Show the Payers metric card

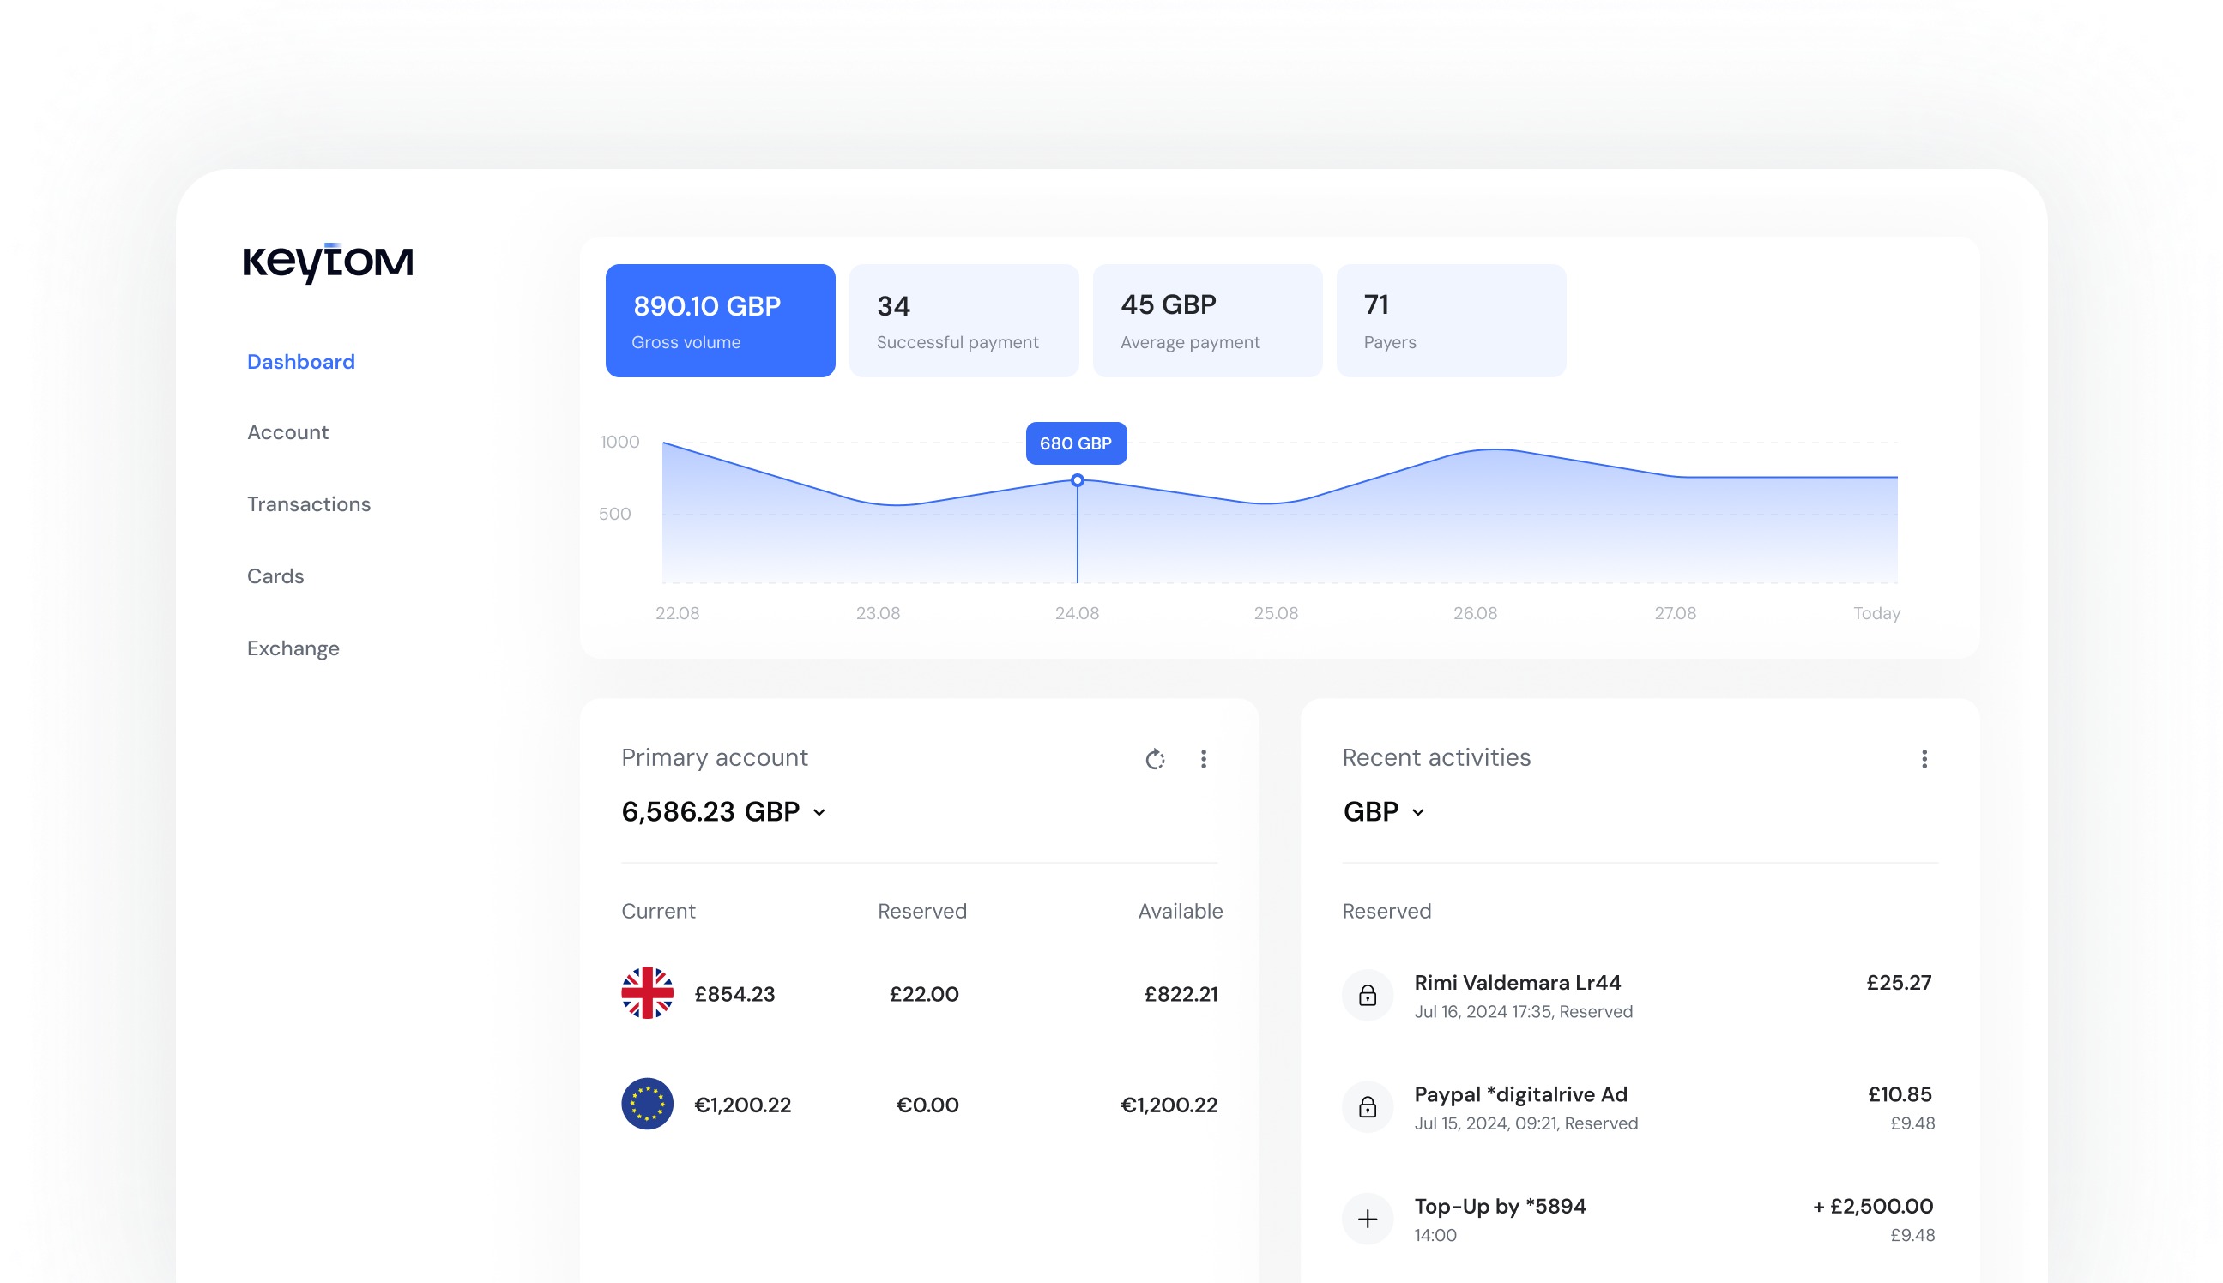pos(1451,321)
